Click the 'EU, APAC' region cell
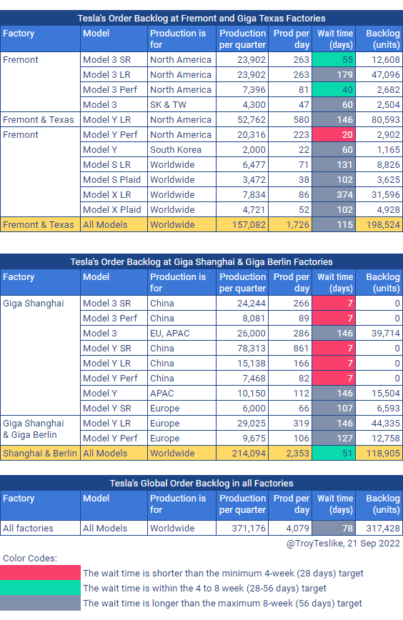Image resolution: width=403 pixels, height=620 pixels. [181, 334]
